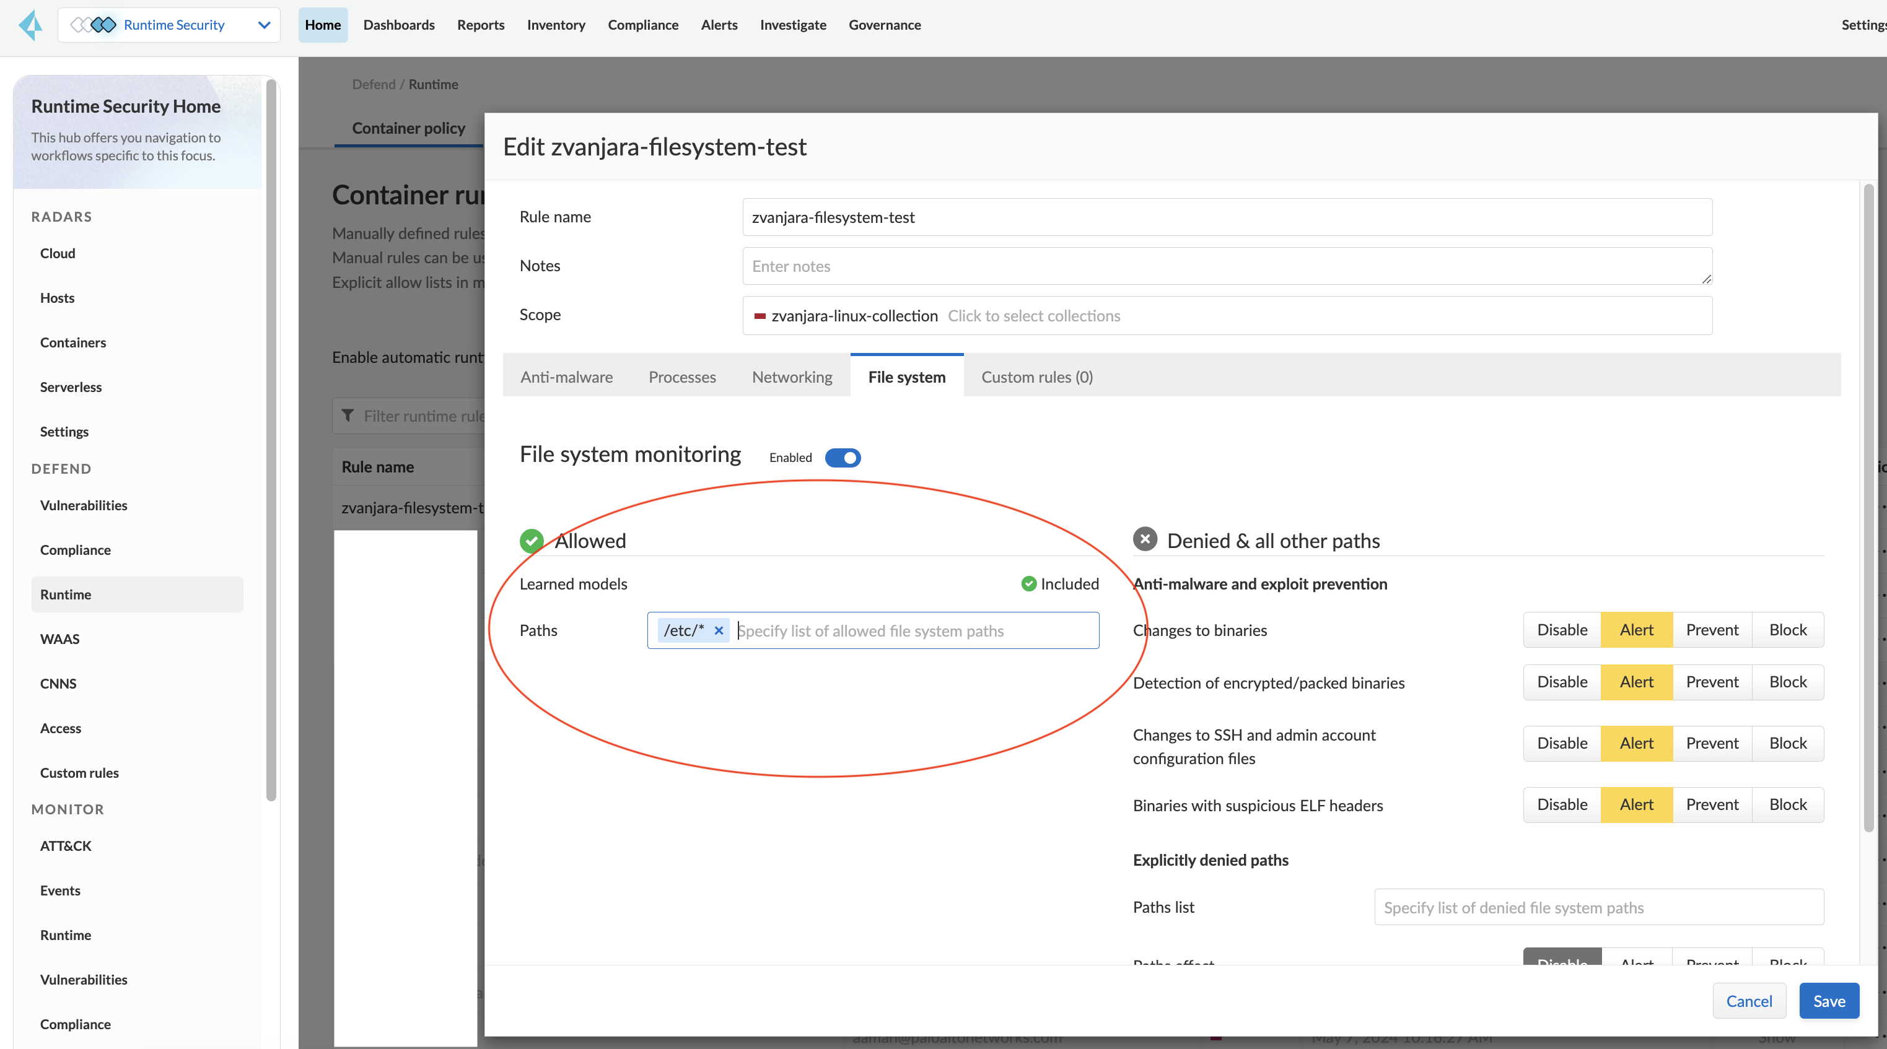Click the Runtime Security diamonds icon
The image size is (1887, 1049).
[94, 25]
